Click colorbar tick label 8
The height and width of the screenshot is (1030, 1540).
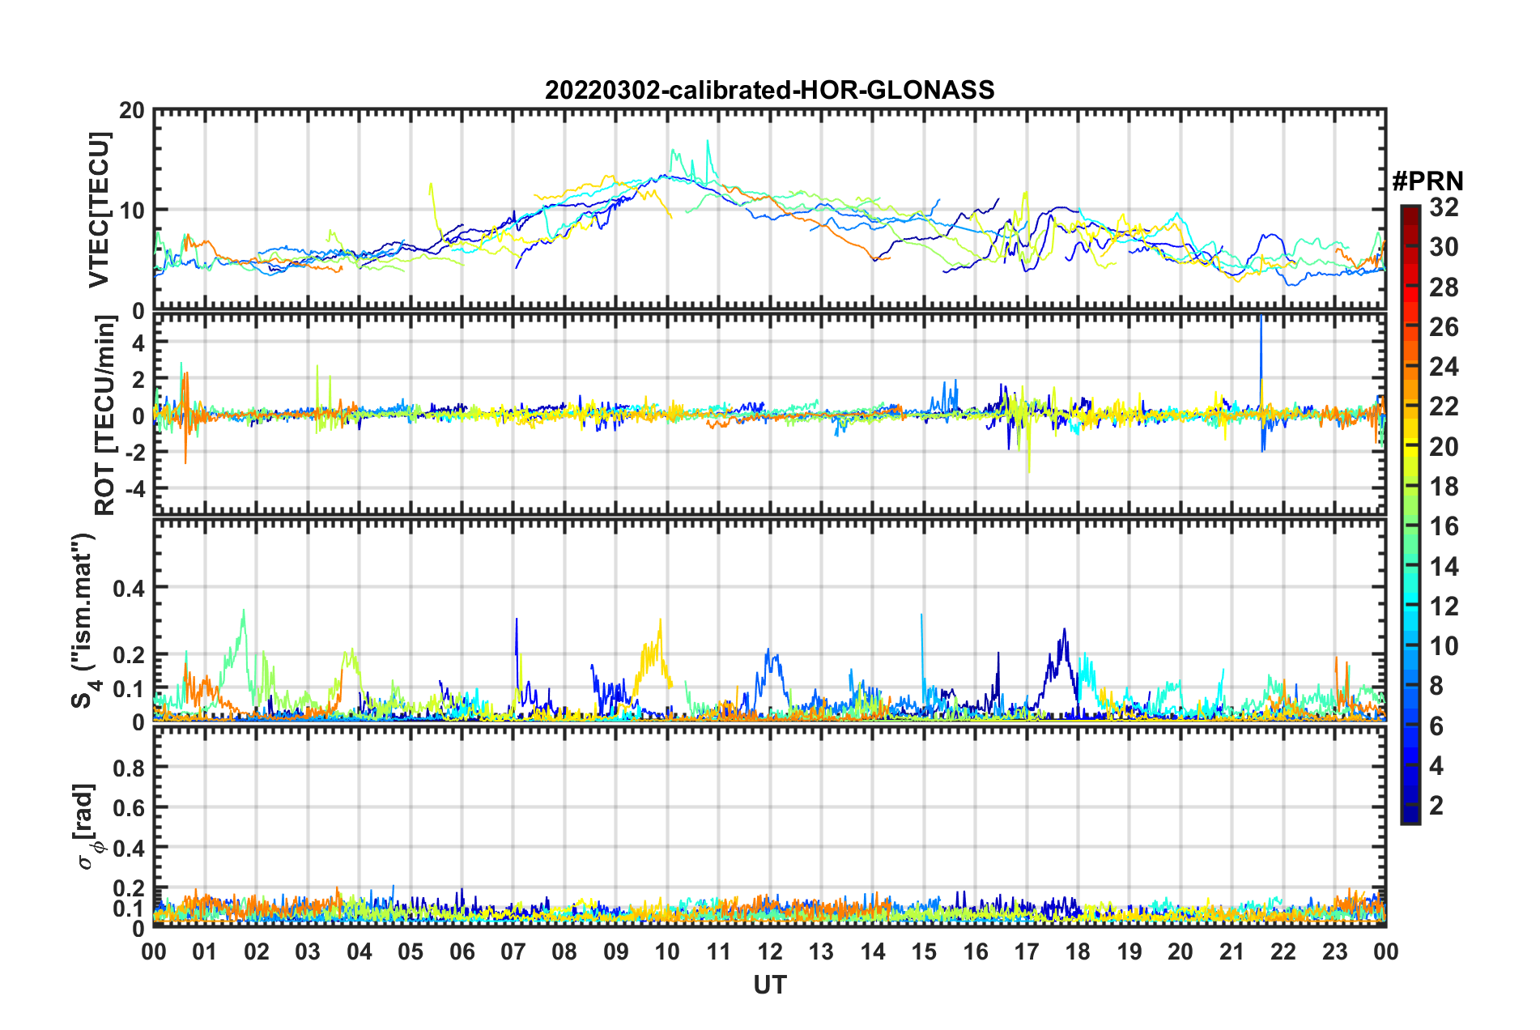click(x=1436, y=686)
